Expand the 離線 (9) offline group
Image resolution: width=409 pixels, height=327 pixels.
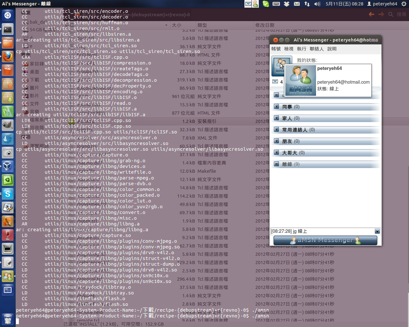pyautogui.click(x=276, y=164)
